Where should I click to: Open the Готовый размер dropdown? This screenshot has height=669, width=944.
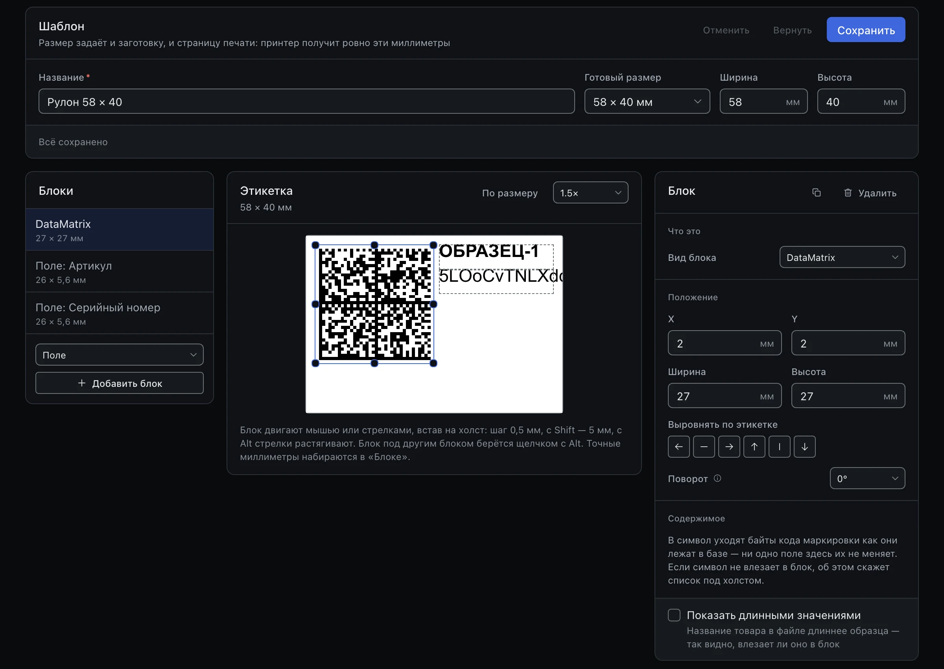click(x=647, y=102)
